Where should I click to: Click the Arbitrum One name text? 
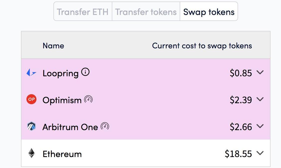point(70,127)
